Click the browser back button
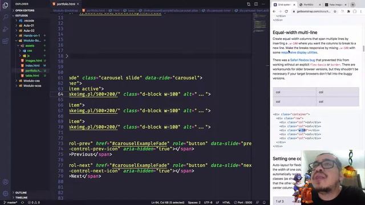The image size is (365, 205). pos(274,11)
